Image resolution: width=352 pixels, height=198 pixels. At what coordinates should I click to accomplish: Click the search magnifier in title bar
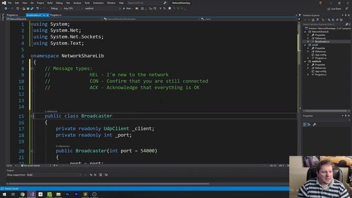(x=165, y=3)
